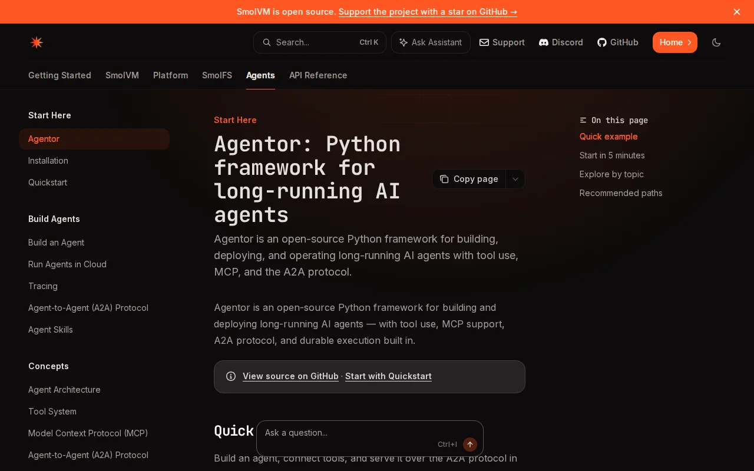754x471 pixels.
Task: Click the sparkle icon in Ask Assistant
Action: (x=404, y=42)
